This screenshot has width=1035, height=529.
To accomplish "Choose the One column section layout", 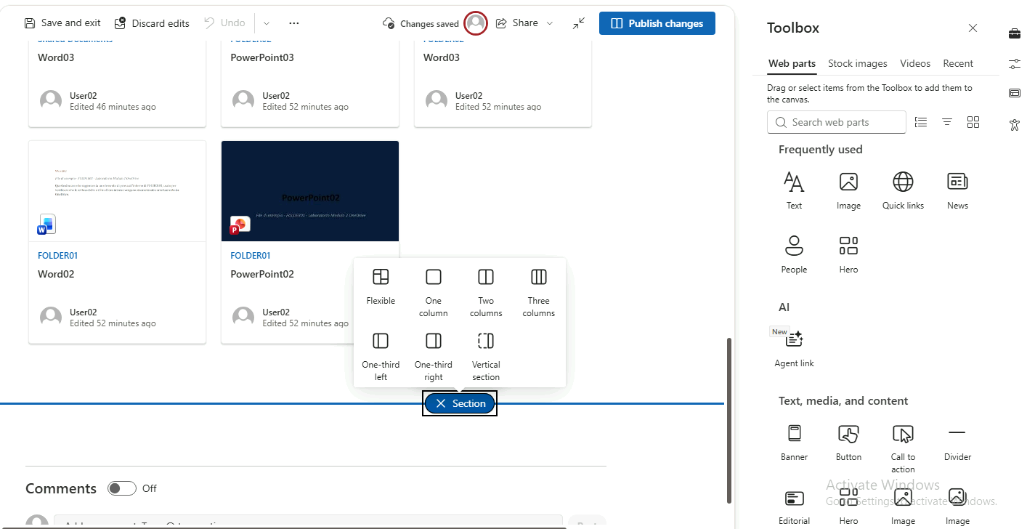I will click(x=434, y=292).
